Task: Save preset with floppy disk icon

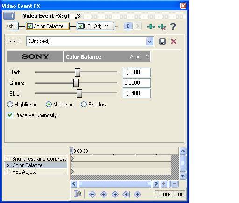Action: tap(162, 42)
